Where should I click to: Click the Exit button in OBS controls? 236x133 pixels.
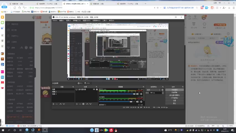174,103
